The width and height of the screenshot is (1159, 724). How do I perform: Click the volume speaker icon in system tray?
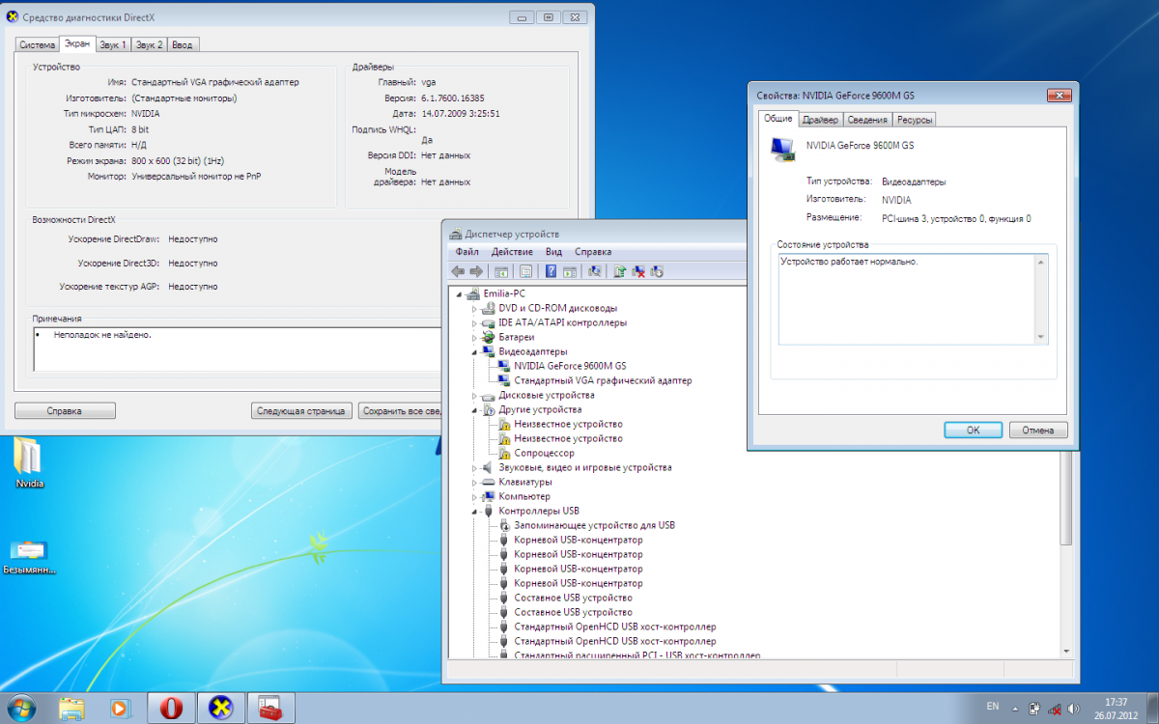[1074, 709]
